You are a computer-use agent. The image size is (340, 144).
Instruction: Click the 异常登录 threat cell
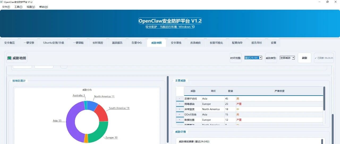point(193,109)
